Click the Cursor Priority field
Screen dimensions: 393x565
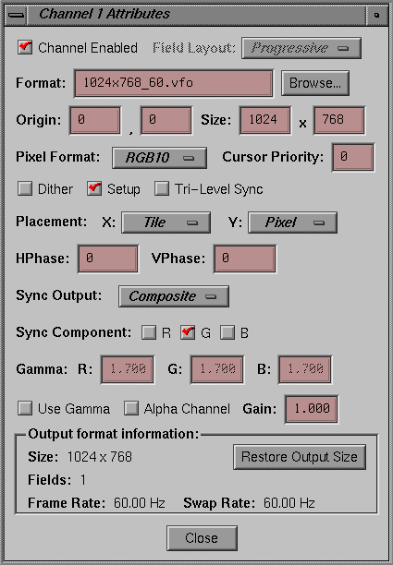tap(353, 157)
